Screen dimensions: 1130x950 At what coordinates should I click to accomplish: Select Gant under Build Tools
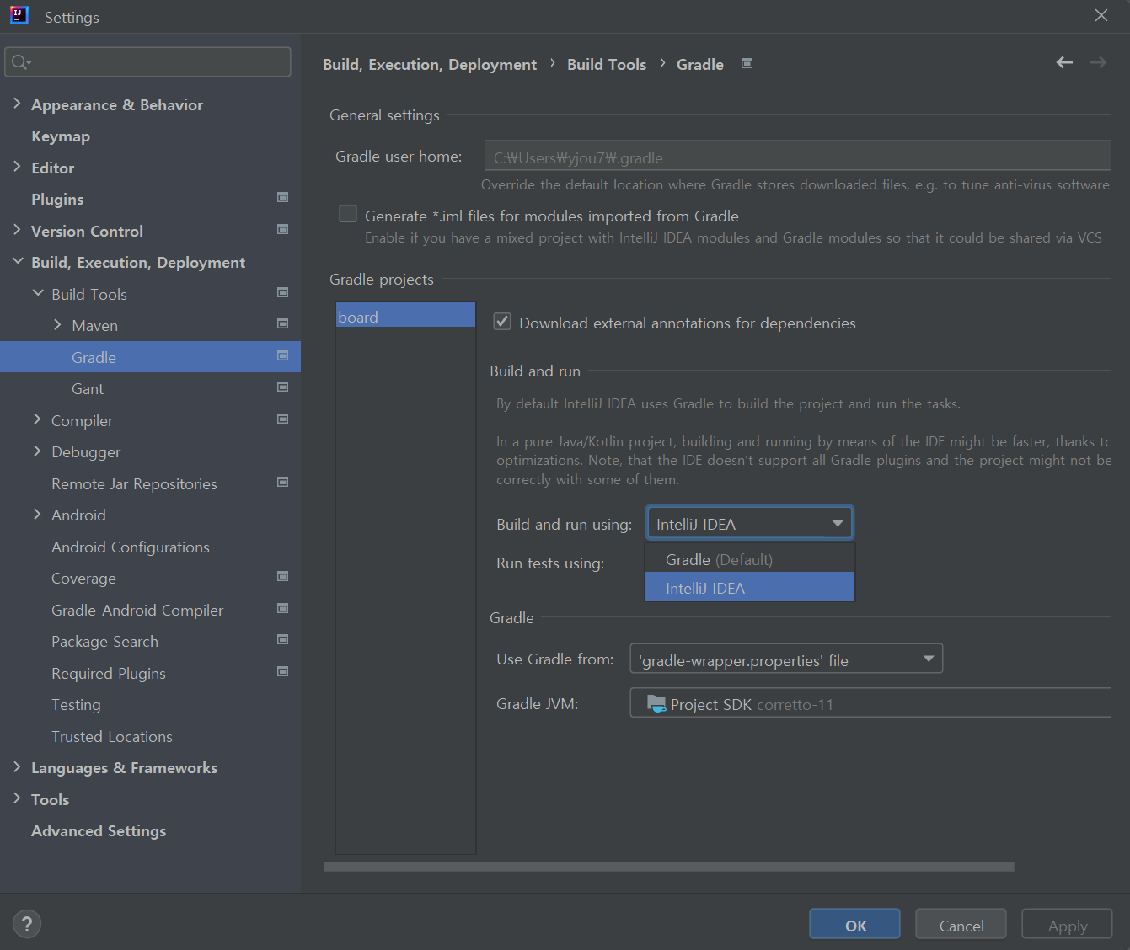click(88, 389)
